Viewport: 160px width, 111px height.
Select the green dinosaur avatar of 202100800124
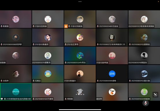(80, 55)
